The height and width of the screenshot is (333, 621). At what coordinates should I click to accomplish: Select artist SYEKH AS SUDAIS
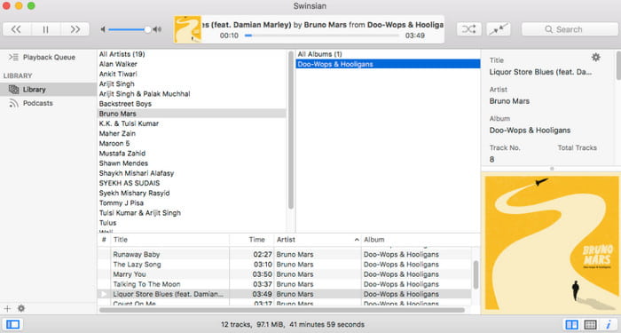192,183
